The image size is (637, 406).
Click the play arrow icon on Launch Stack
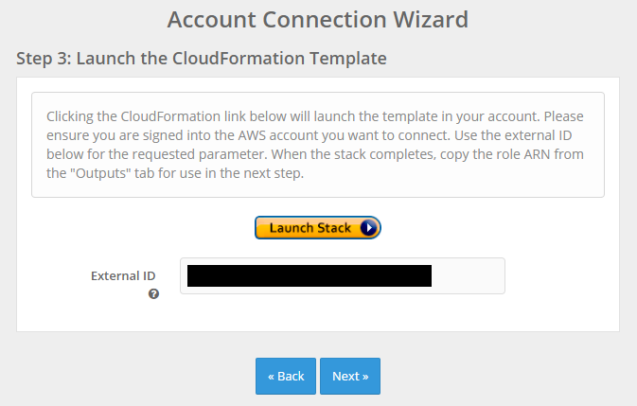coord(368,228)
